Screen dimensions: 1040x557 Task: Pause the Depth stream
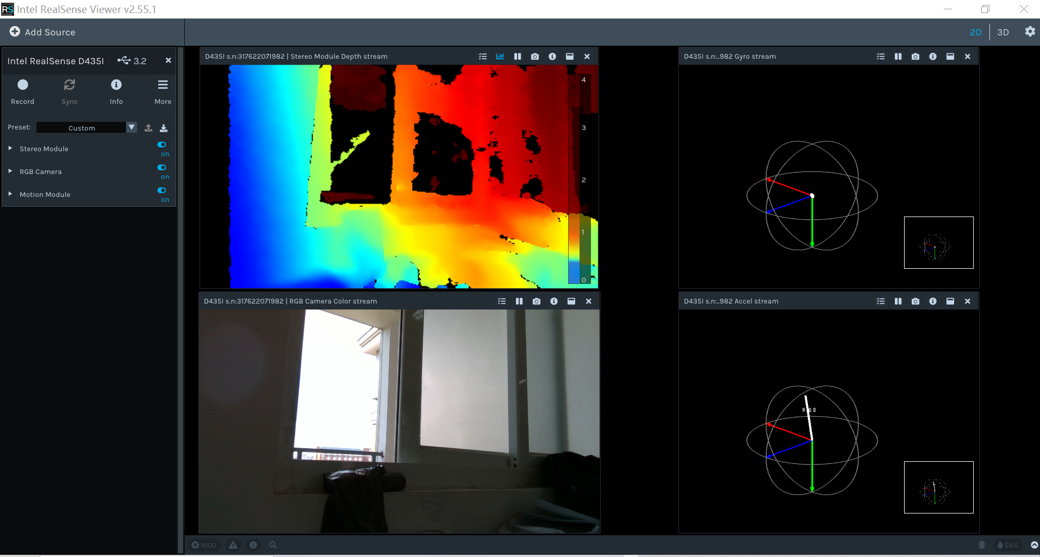pos(518,57)
